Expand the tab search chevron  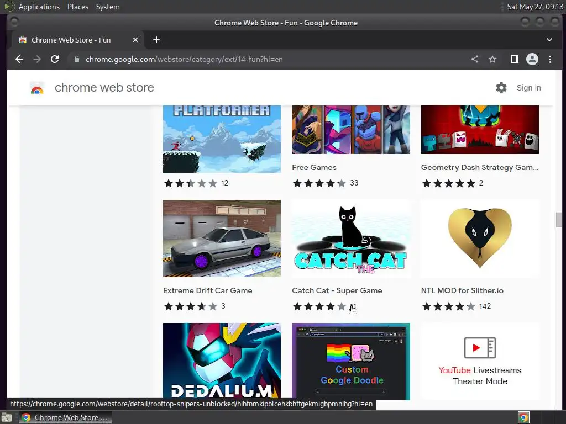click(549, 40)
